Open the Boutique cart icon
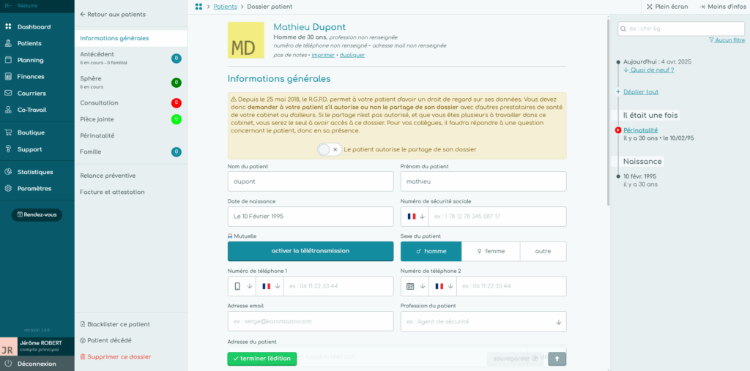The image size is (750, 371). [x=9, y=132]
